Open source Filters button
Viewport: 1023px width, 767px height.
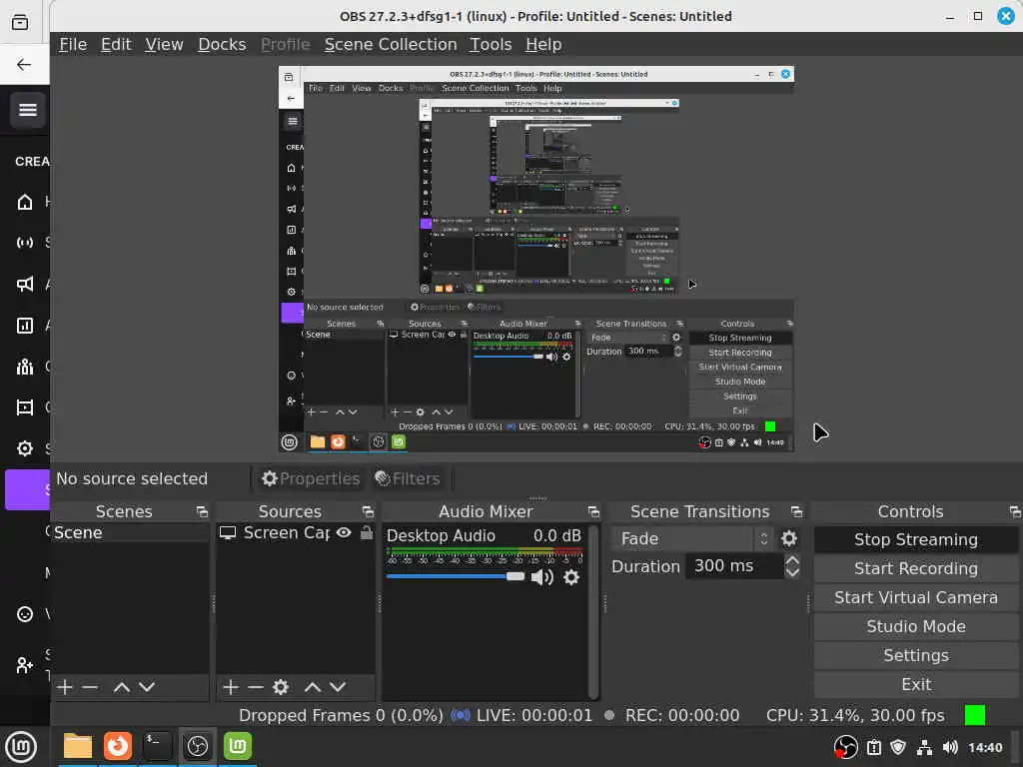pos(408,478)
